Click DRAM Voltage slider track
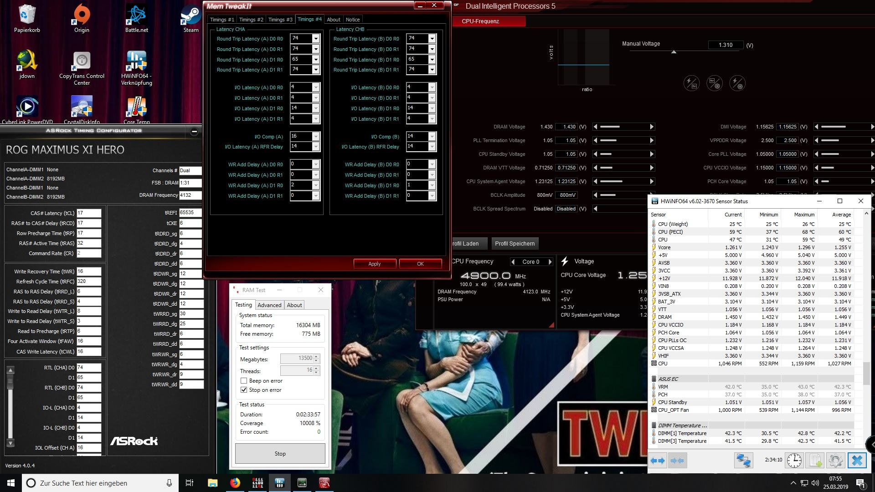 pyautogui.click(x=624, y=127)
